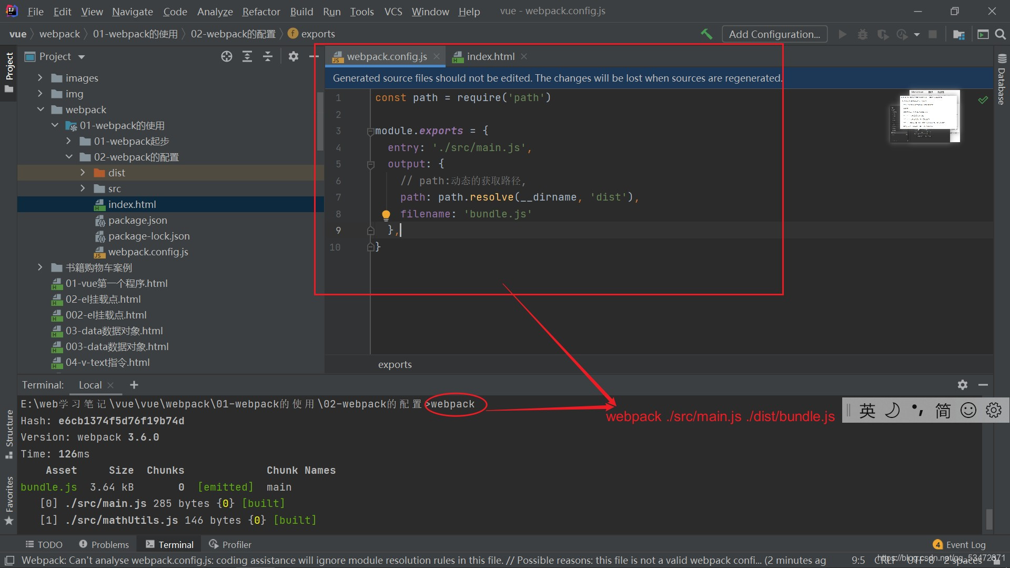Expand the dist folder
The height and width of the screenshot is (568, 1010).
point(83,173)
